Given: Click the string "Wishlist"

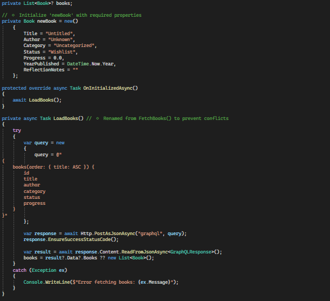Looking at the screenshot, I should (62, 52).
